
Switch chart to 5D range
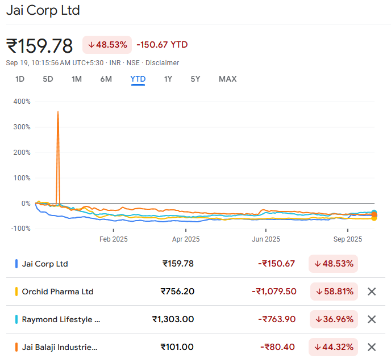[x=48, y=79]
